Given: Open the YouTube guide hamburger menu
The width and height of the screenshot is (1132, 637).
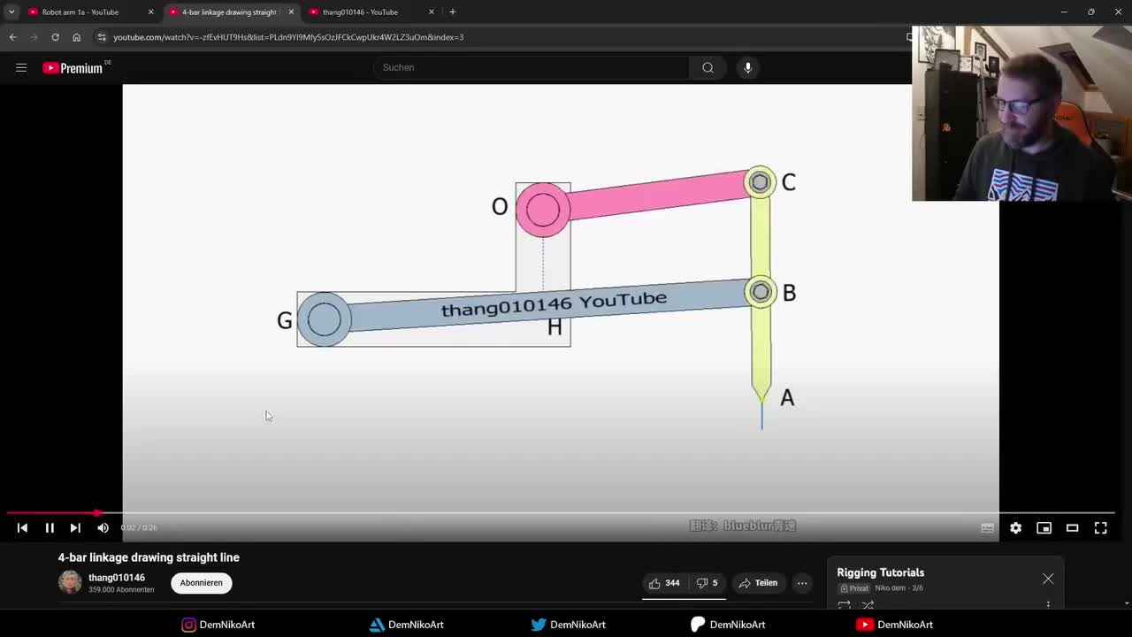Looking at the screenshot, I should coord(21,67).
